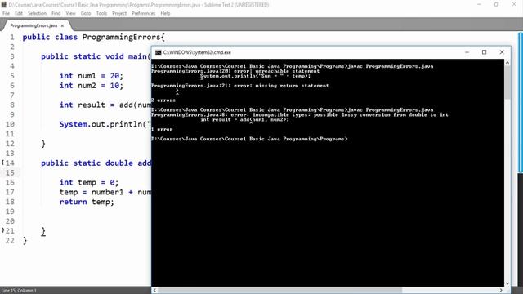Open the Tools menu
Screen dimensions: 523x294
(101, 13)
